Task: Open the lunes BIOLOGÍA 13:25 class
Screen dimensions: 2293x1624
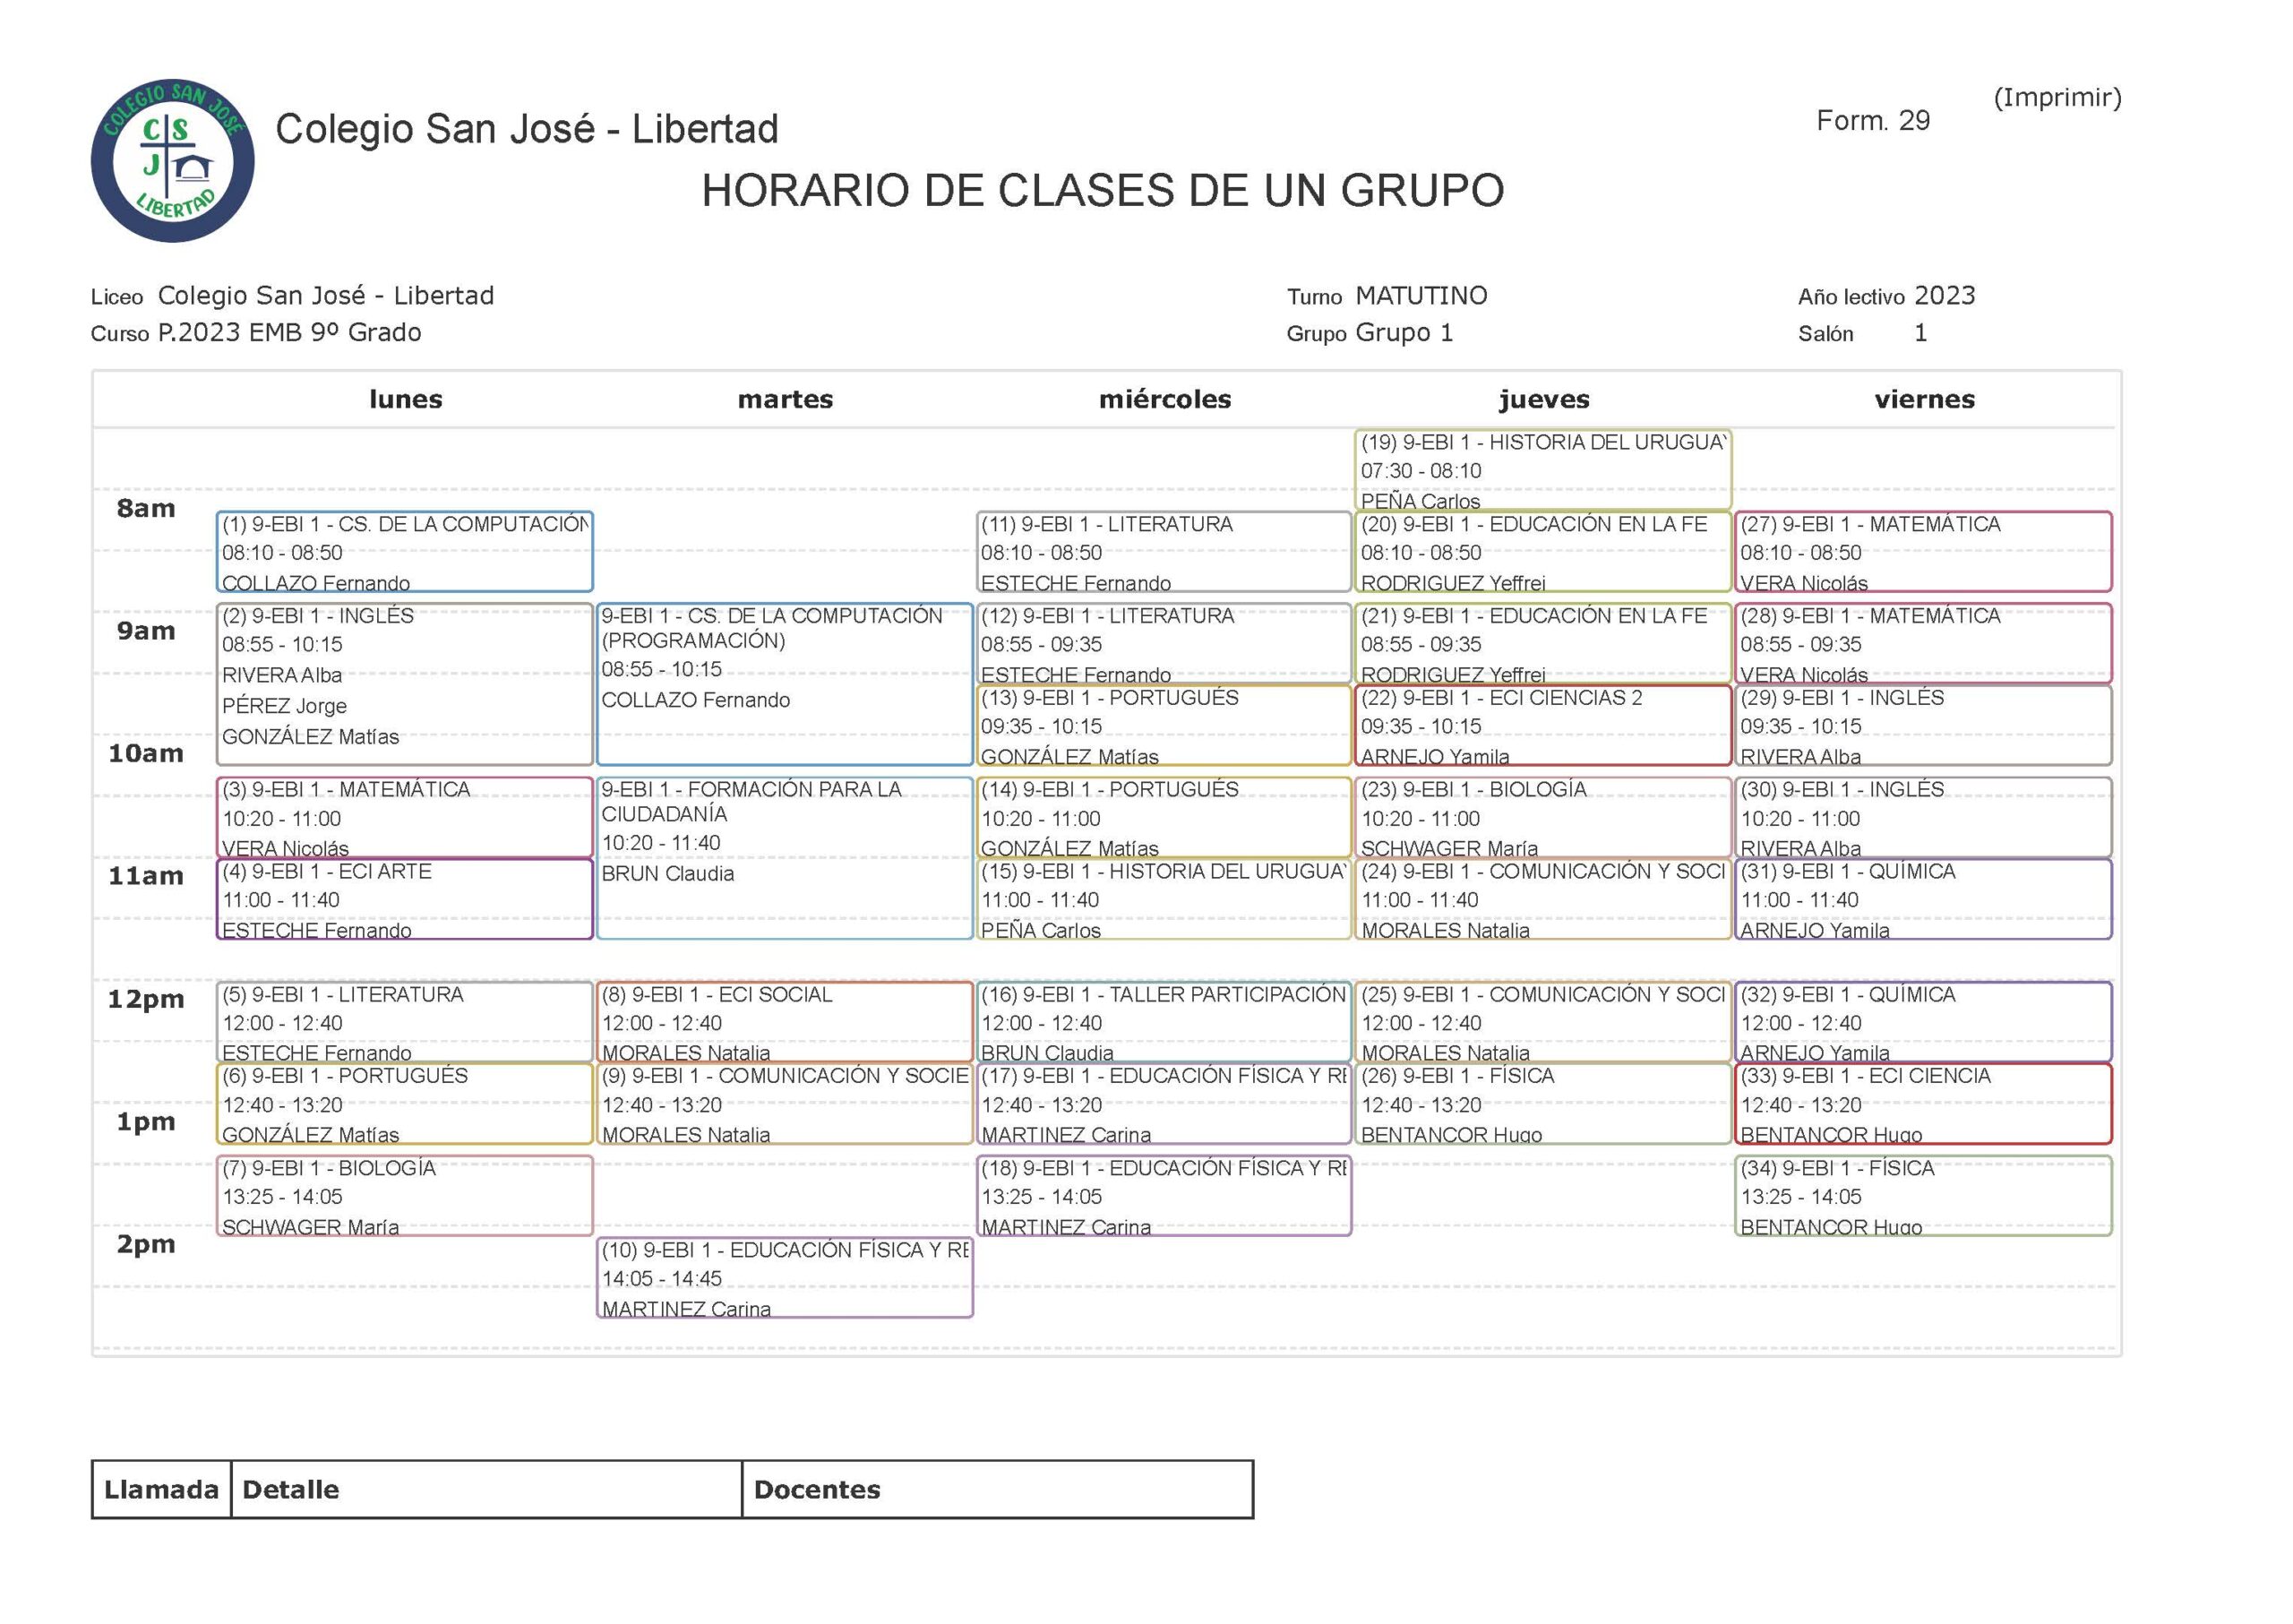Action: pyautogui.click(x=404, y=1196)
